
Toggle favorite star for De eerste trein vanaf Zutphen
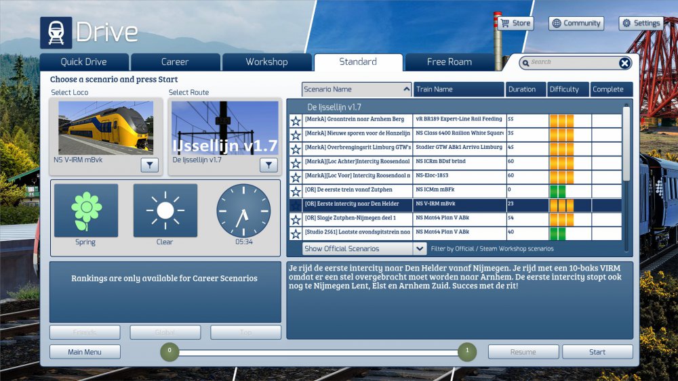(296, 192)
